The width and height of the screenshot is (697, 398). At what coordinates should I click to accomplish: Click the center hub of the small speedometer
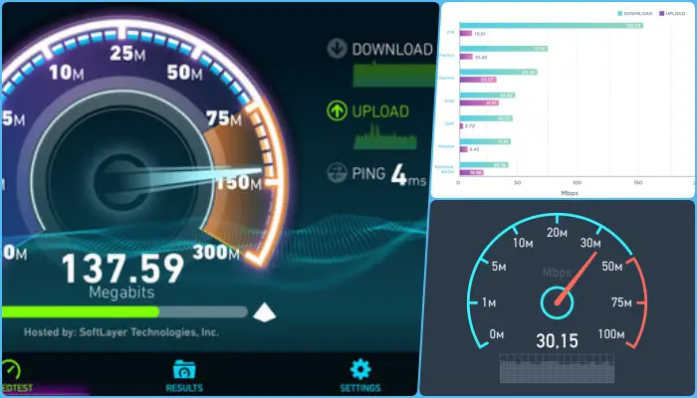point(557,302)
